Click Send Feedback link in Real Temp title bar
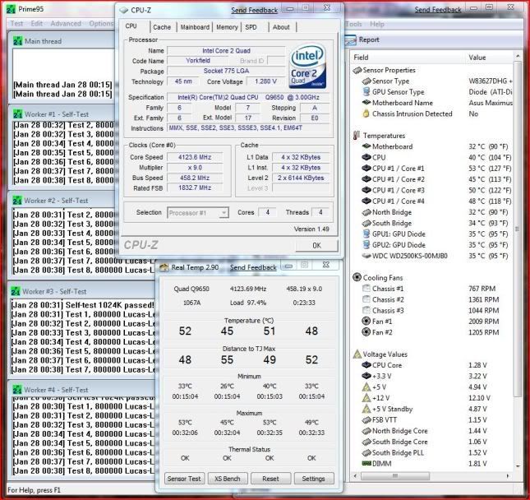The image size is (530, 500). (253, 267)
